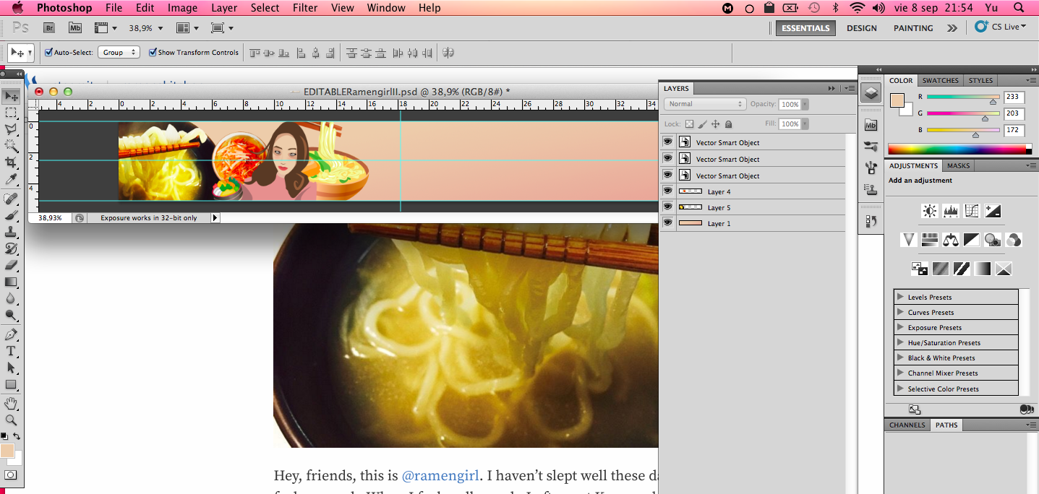Open the Normal blending mode dropdown

(x=705, y=104)
